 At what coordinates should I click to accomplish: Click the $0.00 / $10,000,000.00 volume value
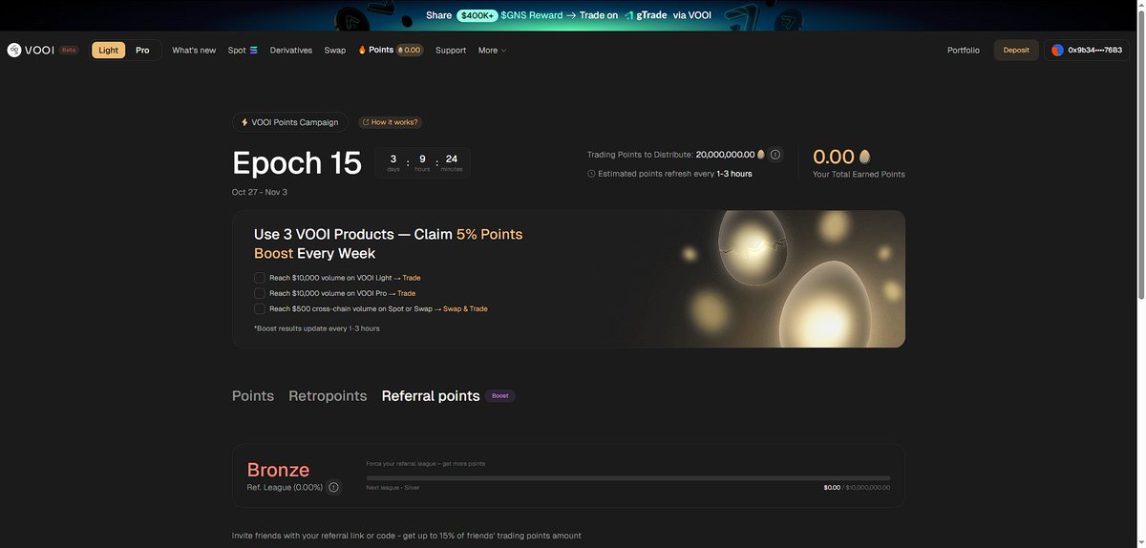(857, 487)
